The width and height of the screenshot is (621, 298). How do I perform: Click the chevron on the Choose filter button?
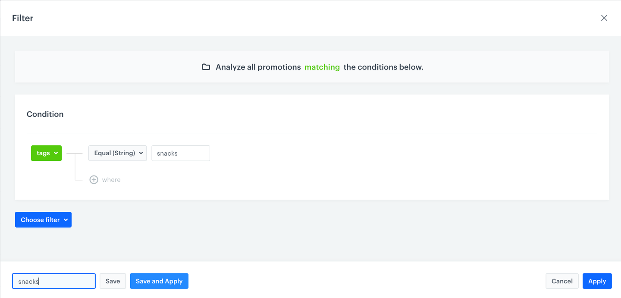(66, 220)
